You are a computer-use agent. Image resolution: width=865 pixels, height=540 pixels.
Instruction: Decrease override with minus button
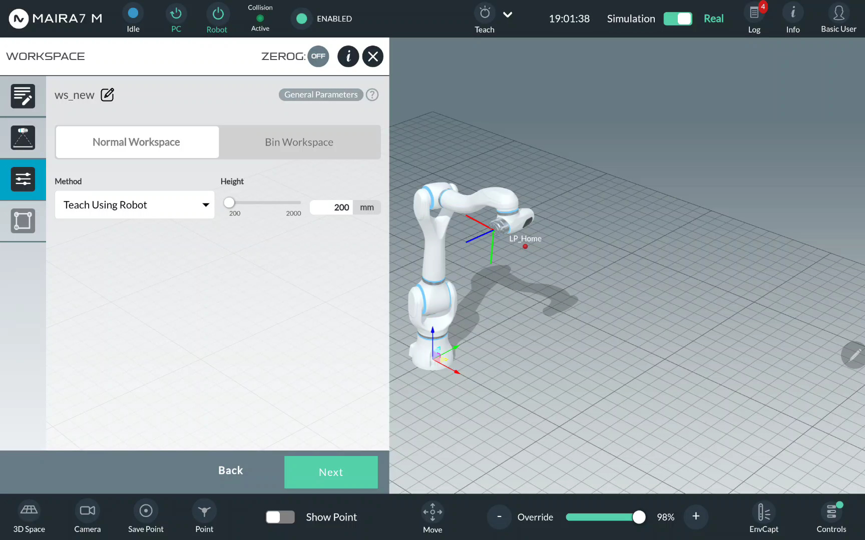tap(499, 516)
